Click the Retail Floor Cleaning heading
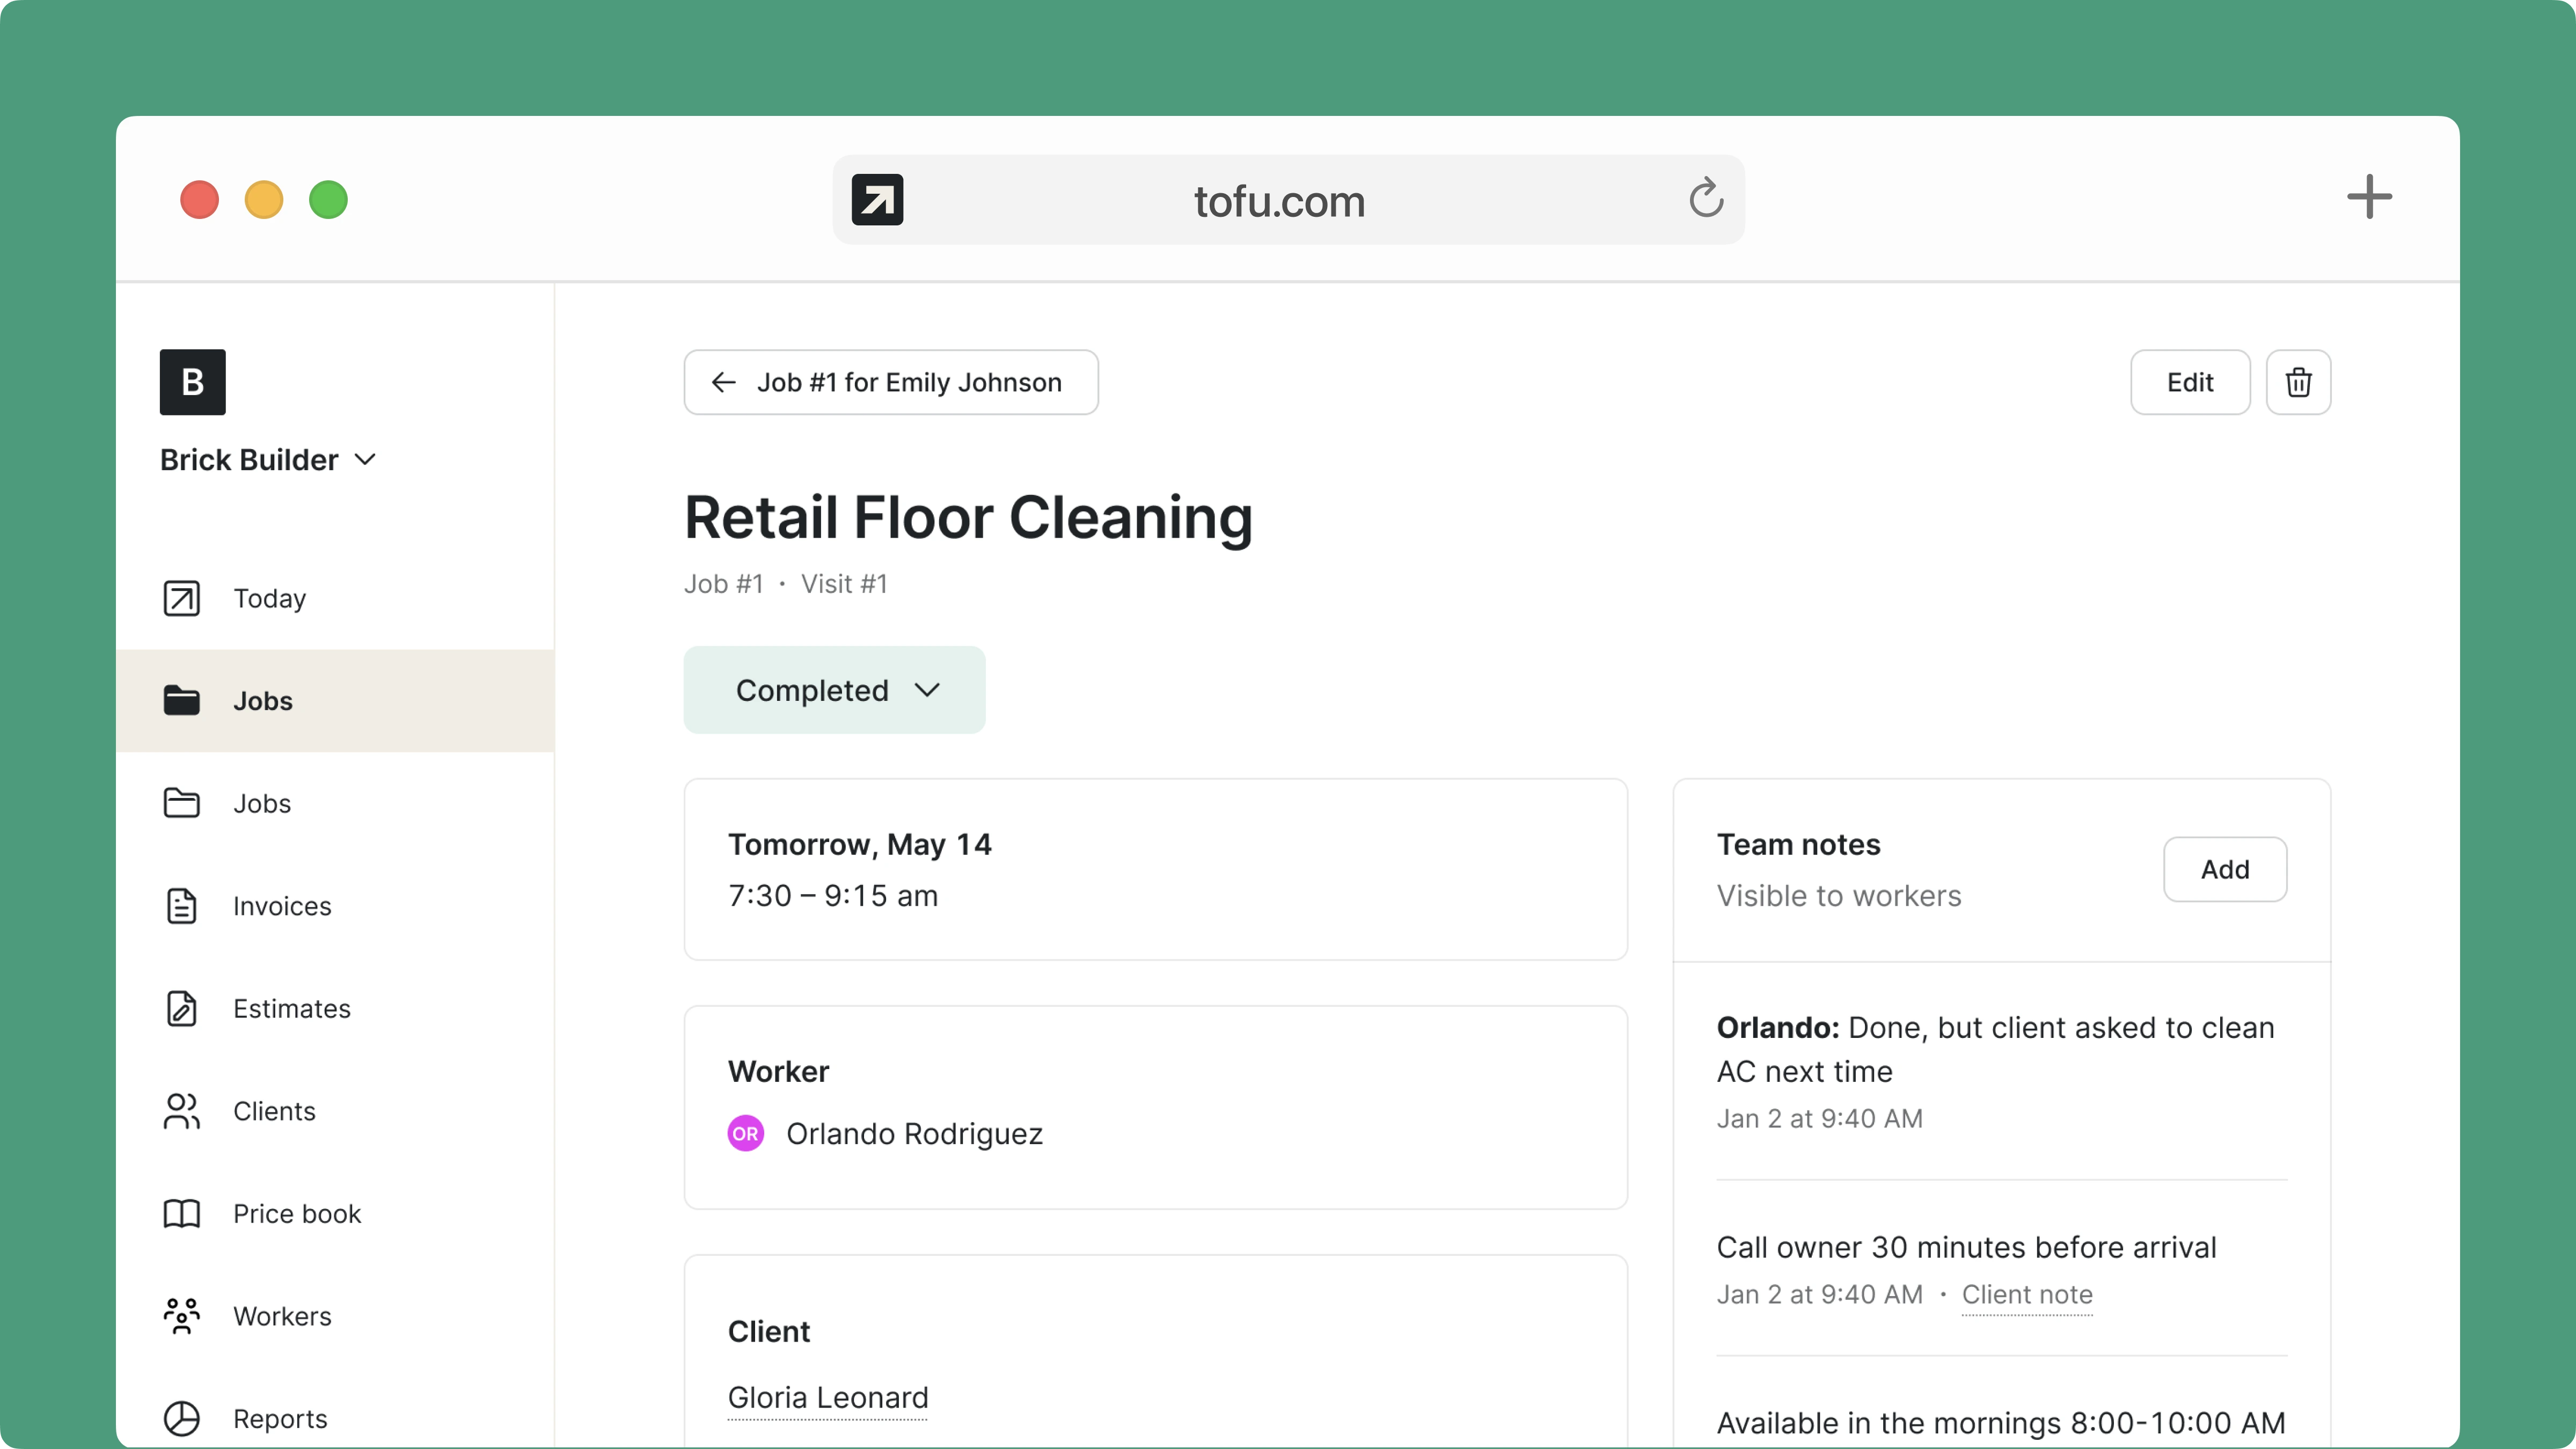Viewport: 2576px width, 1449px height. 968,518
